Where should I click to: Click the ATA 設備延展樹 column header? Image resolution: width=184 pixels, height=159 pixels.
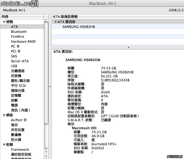click(118, 17)
